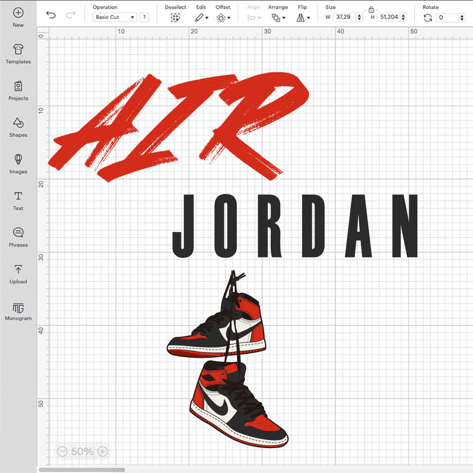Browse saved Projects
Screen dimensions: 473x473
coord(18,91)
